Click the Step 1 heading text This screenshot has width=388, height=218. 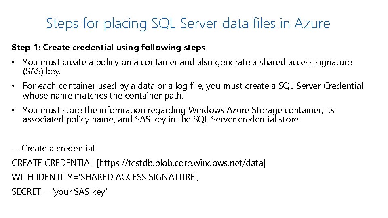tap(108, 48)
